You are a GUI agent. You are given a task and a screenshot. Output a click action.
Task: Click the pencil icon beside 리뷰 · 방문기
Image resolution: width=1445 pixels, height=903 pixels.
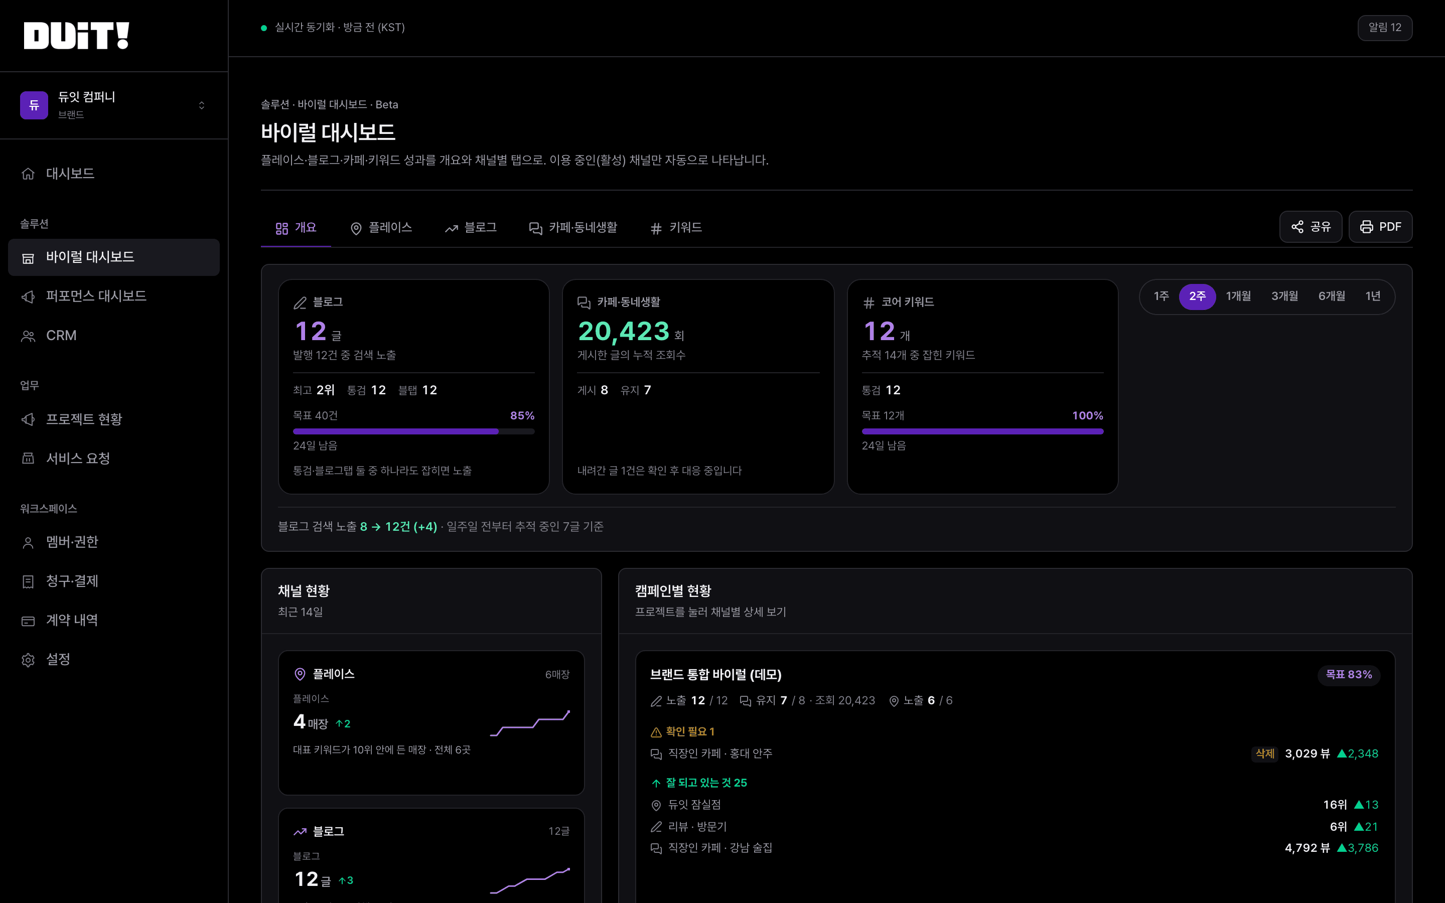656,827
